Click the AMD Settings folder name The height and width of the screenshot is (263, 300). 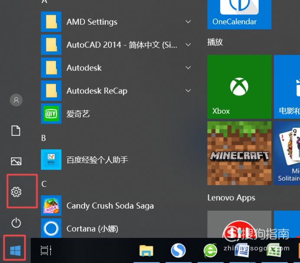pos(92,22)
